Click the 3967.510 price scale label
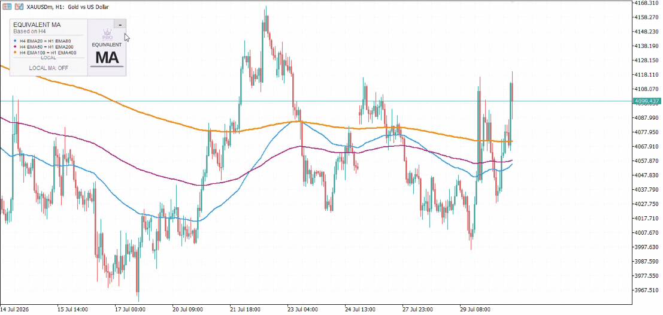 tap(648, 290)
